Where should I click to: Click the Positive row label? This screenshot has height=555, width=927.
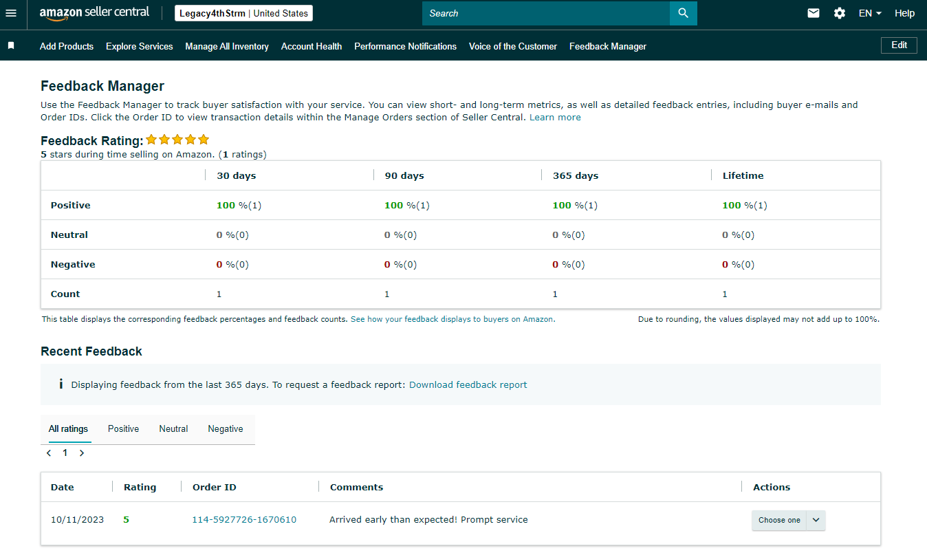pos(70,205)
